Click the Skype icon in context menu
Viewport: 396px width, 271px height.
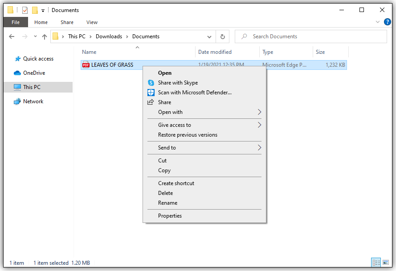click(x=151, y=83)
